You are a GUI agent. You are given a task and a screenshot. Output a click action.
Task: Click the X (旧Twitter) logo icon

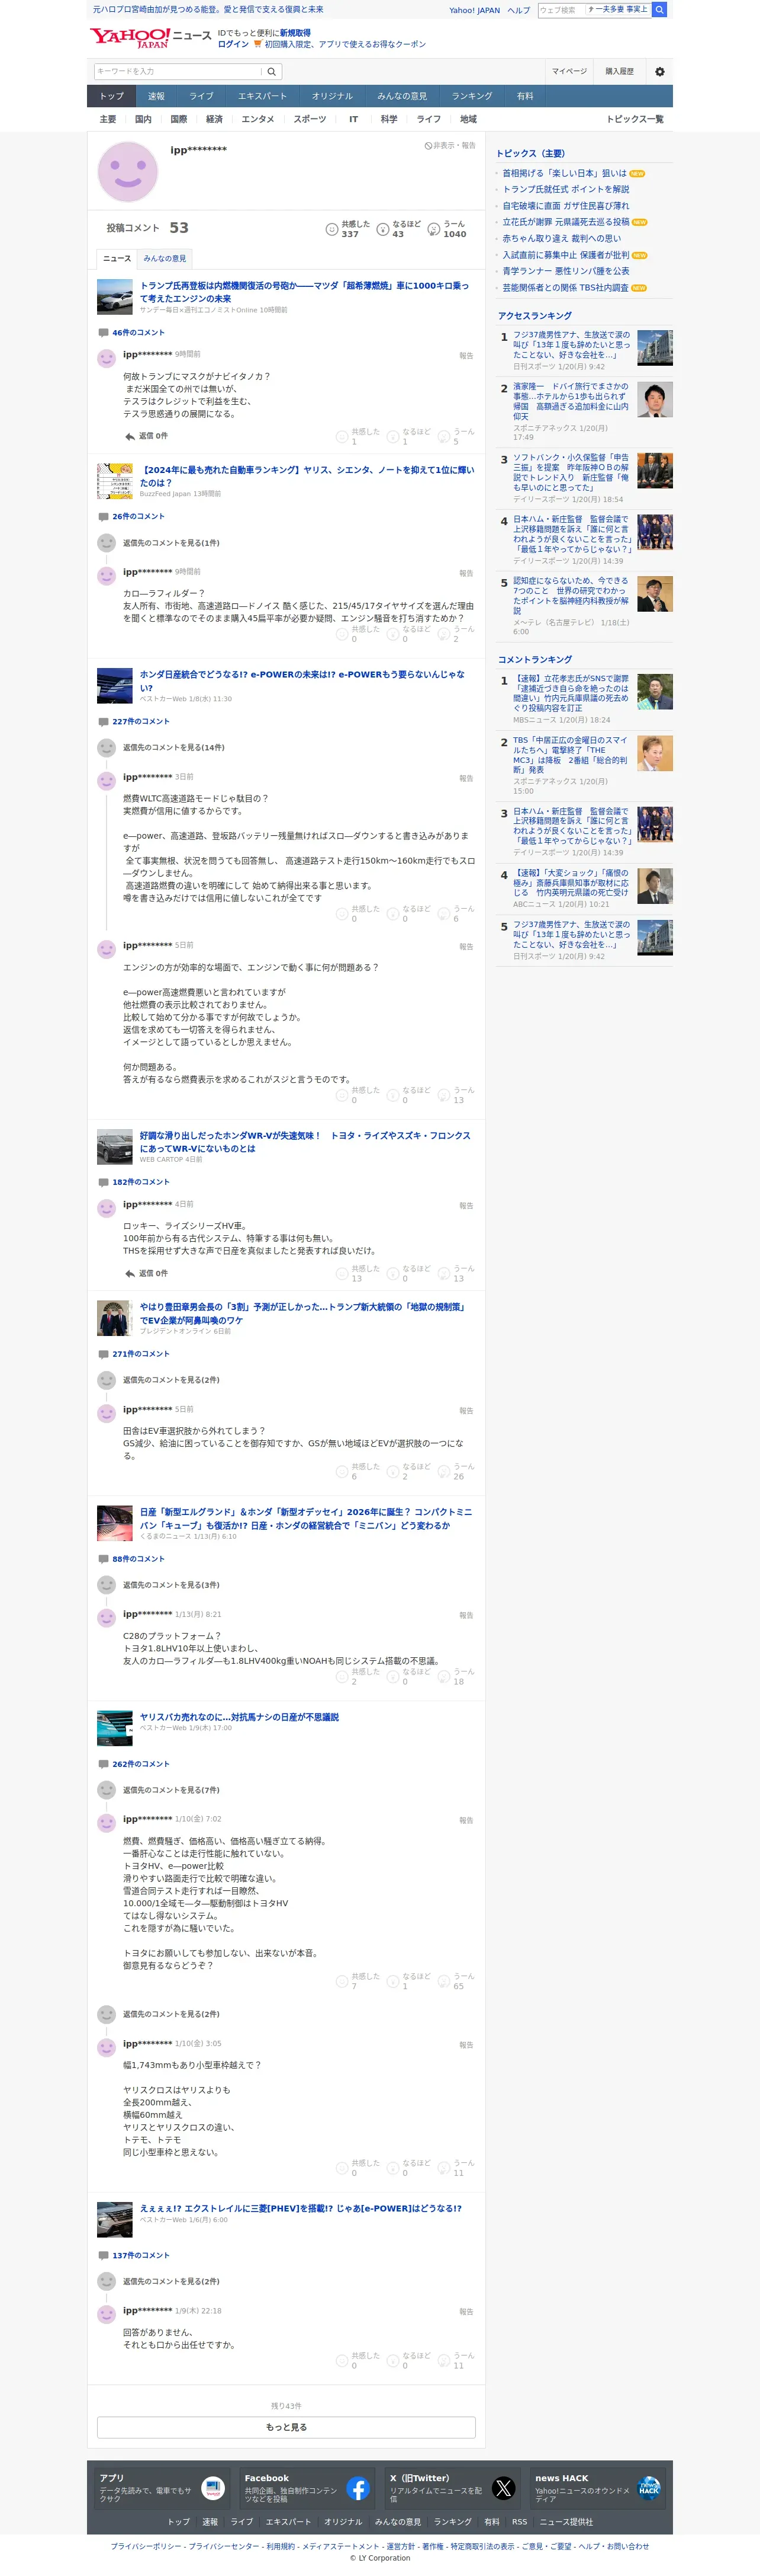point(503,2489)
